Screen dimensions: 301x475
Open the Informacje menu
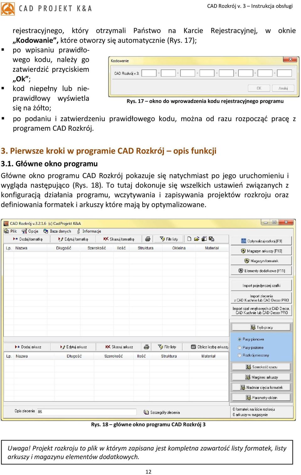(x=89, y=231)
